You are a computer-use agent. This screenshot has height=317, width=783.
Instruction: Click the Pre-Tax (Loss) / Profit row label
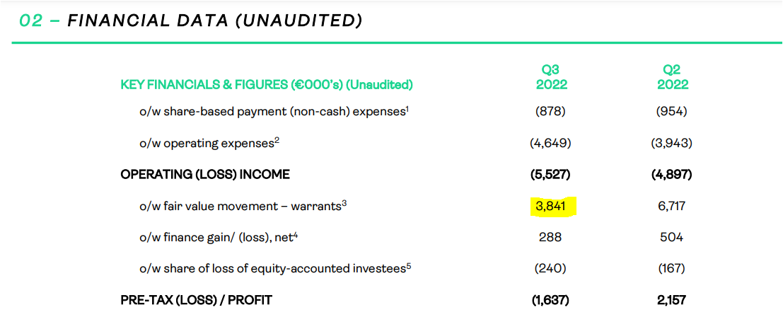196,300
